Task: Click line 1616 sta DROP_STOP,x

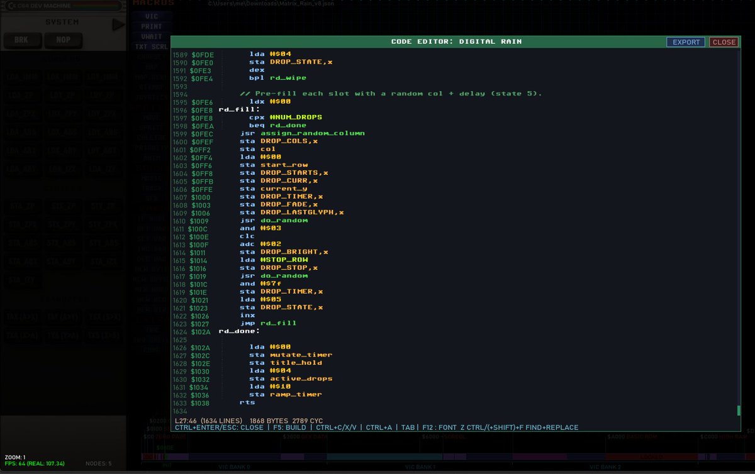Action: point(279,268)
